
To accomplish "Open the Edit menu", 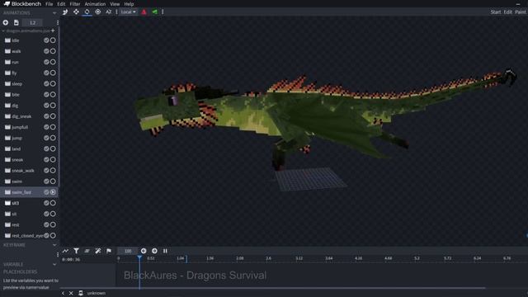I will 61,4.
